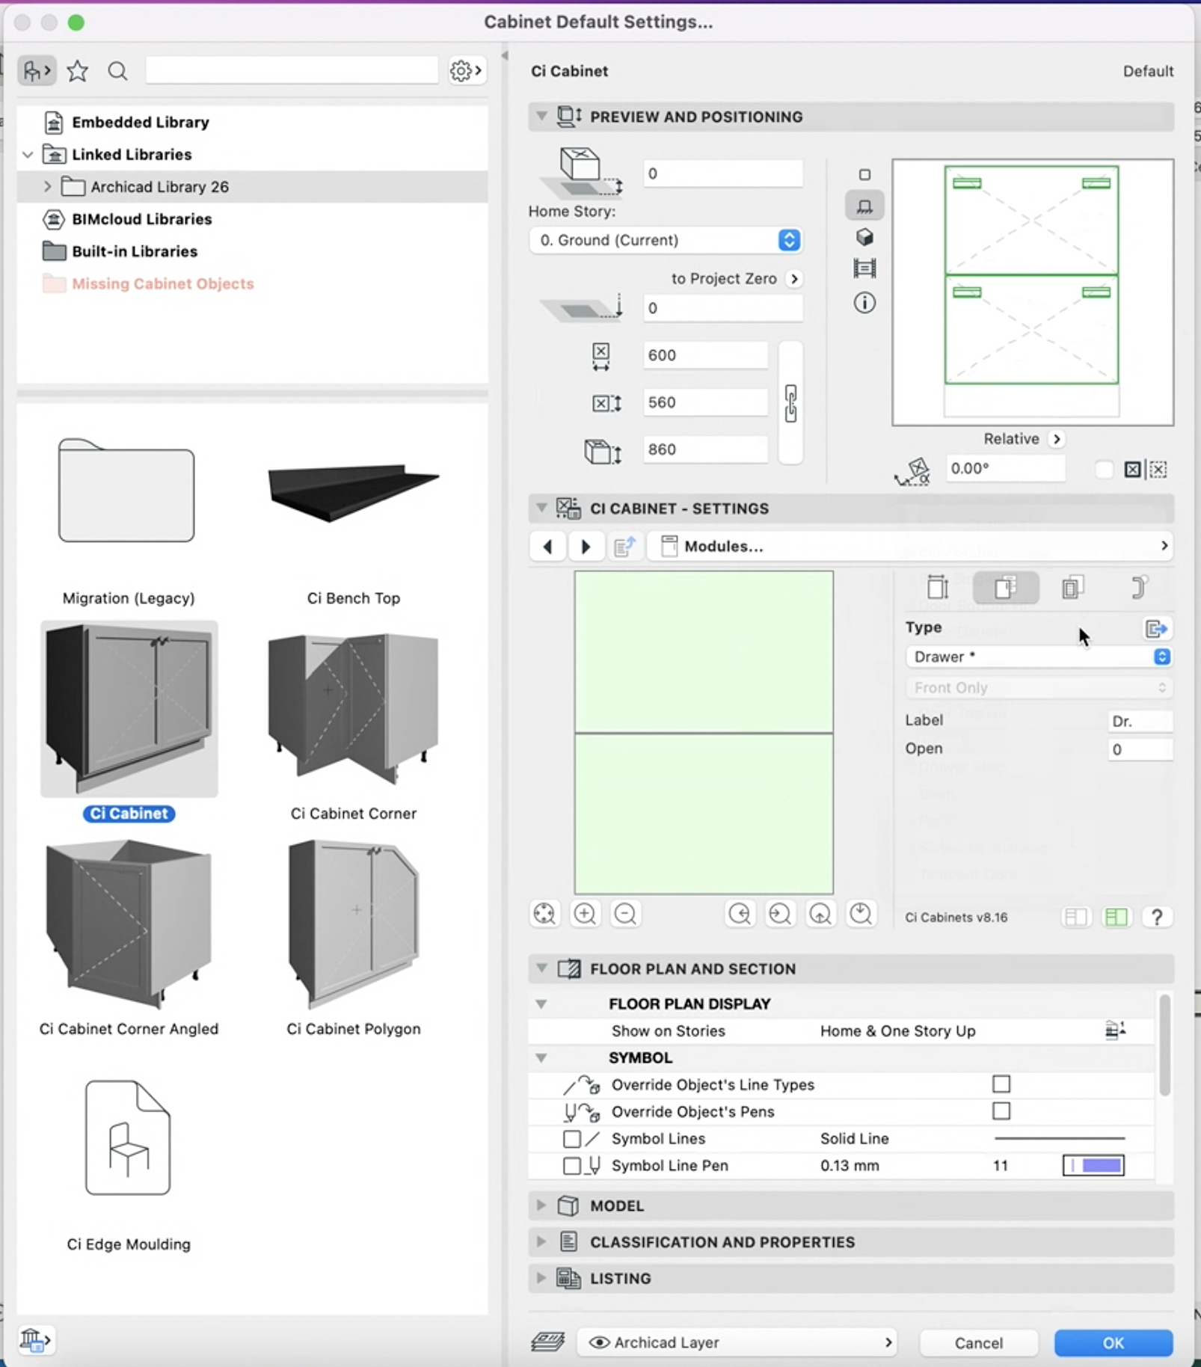Collapse the Floor Plan and Section panel
1201x1367 pixels.
pos(541,968)
